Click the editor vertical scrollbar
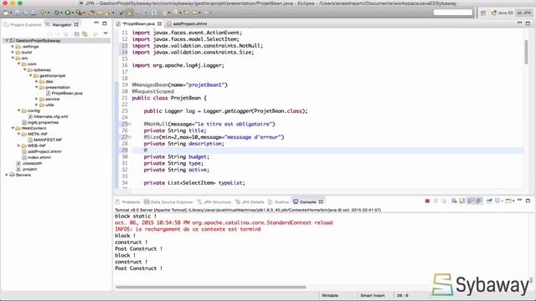 pos(526,51)
